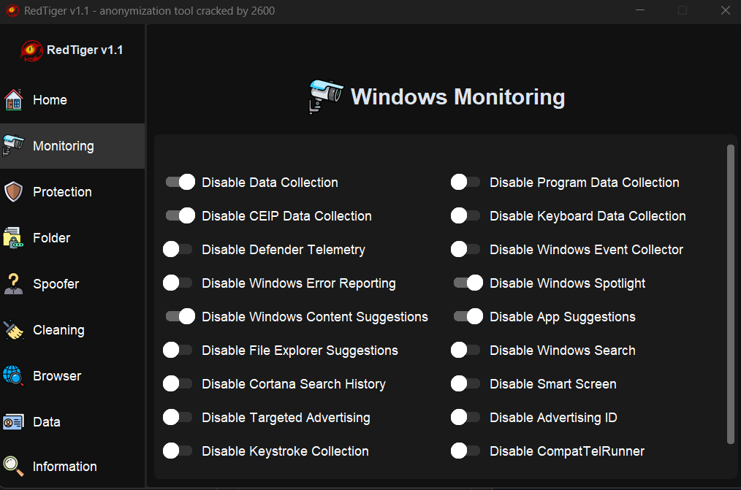
Task: Navigate to the Browser section
Action: [72, 376]
